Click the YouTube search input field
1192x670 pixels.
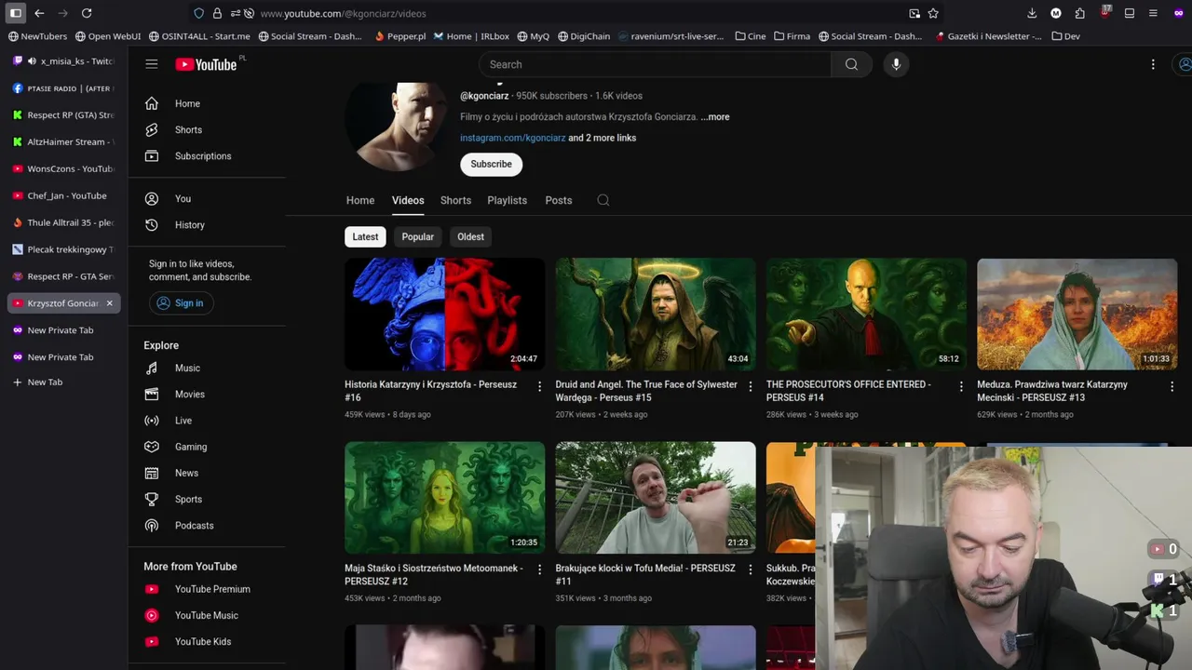pyautogui.click(x=655, y=64)
